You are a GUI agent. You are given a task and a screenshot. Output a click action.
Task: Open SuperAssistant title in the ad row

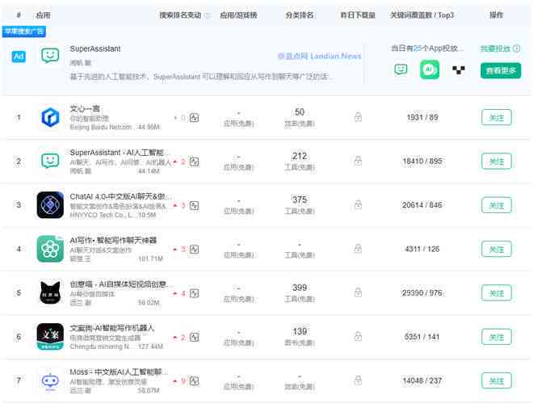(95, 49)
